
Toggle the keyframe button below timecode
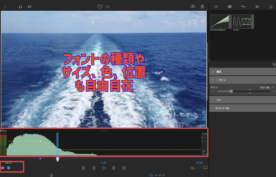9,168
